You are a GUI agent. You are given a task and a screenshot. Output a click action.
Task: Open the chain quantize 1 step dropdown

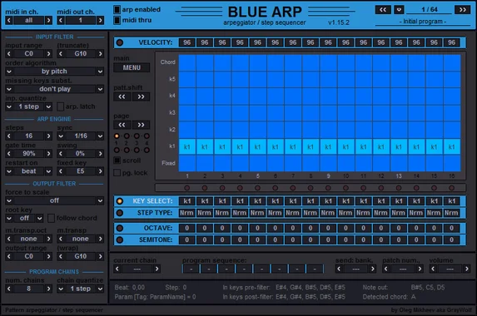coord(81,289)
